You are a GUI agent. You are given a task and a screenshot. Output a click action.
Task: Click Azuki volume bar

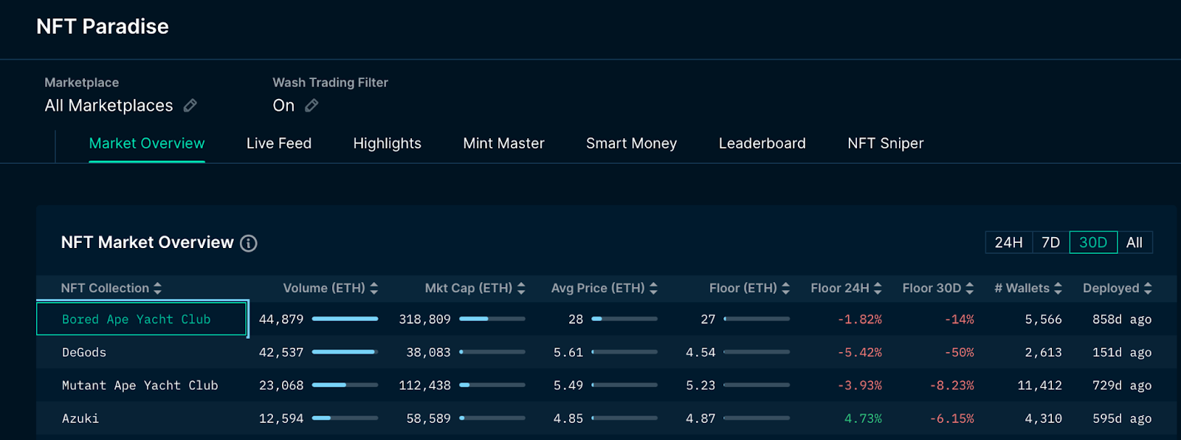pyautogui.click(x=345, y=418)
